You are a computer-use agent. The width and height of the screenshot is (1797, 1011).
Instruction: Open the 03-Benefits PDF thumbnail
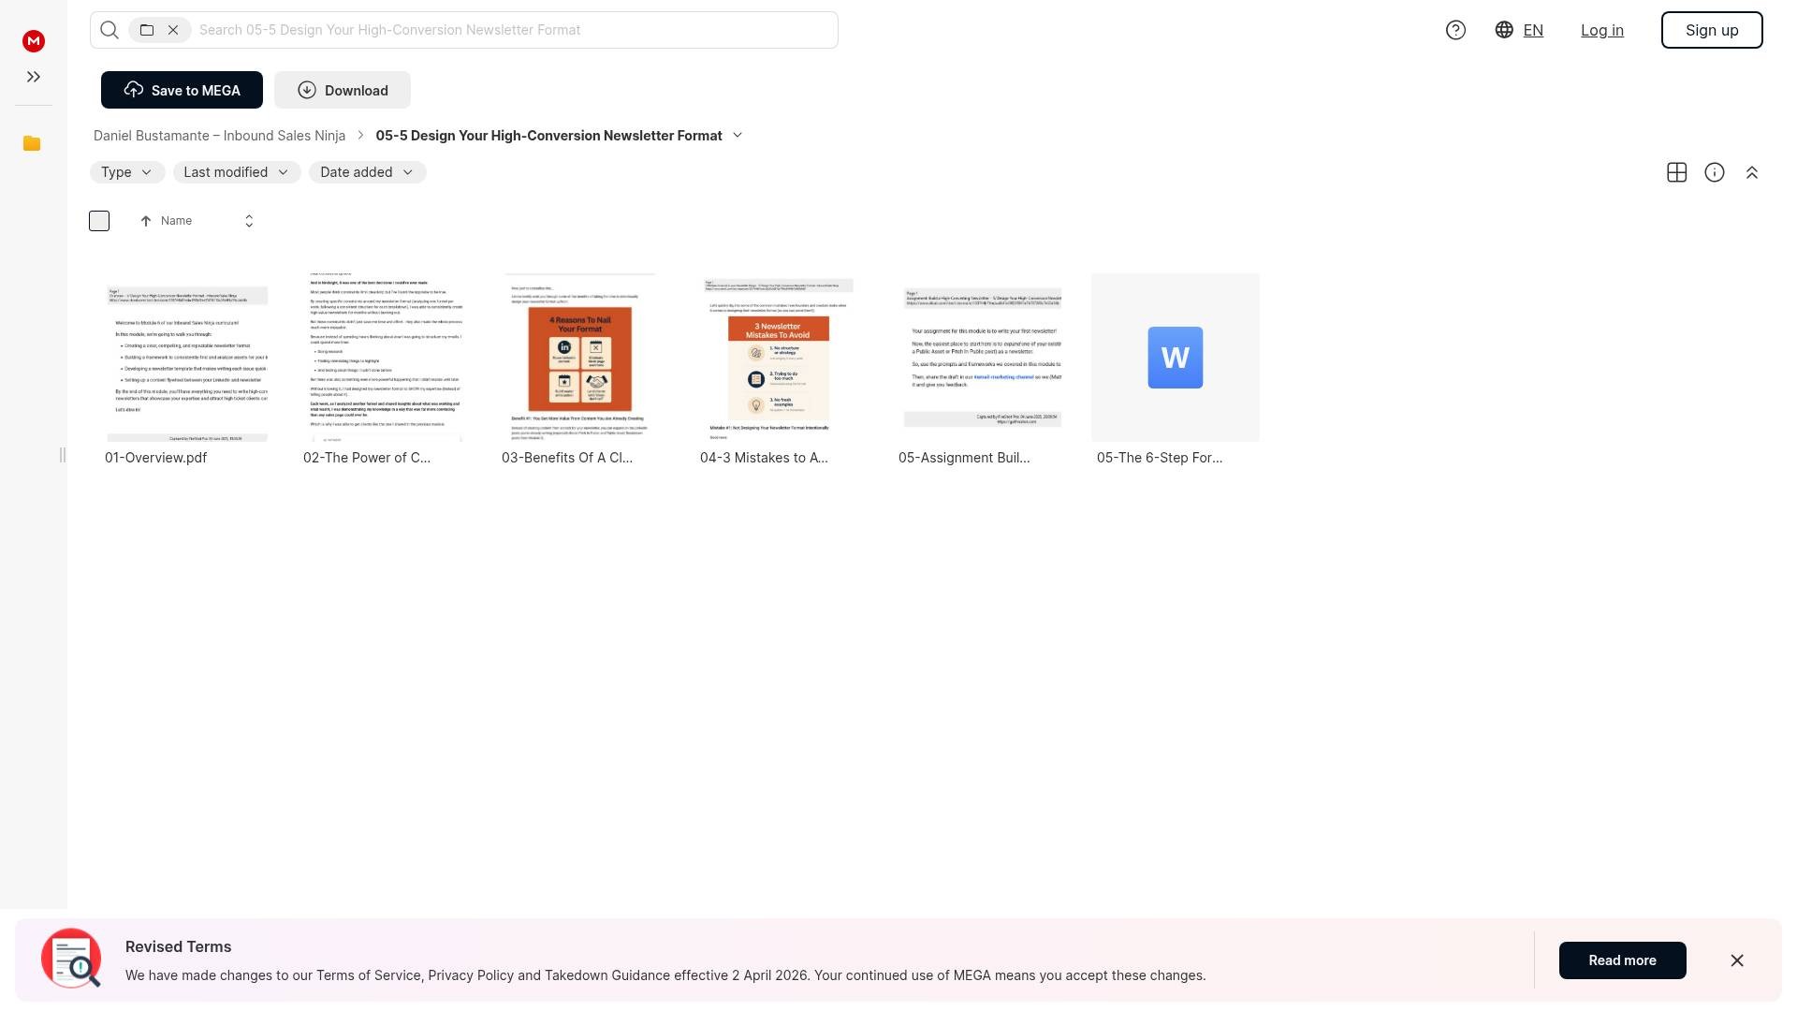coord(580,357)
